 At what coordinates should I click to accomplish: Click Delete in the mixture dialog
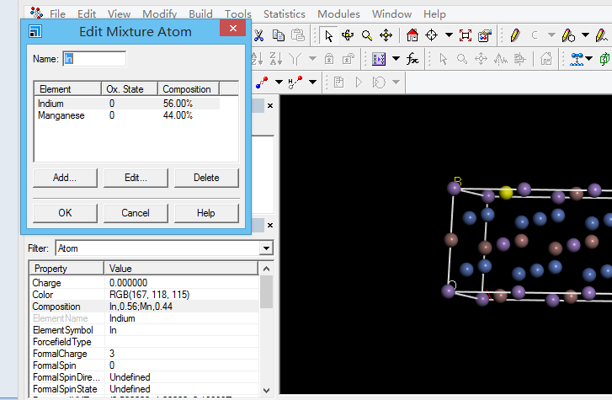(206, 178)
